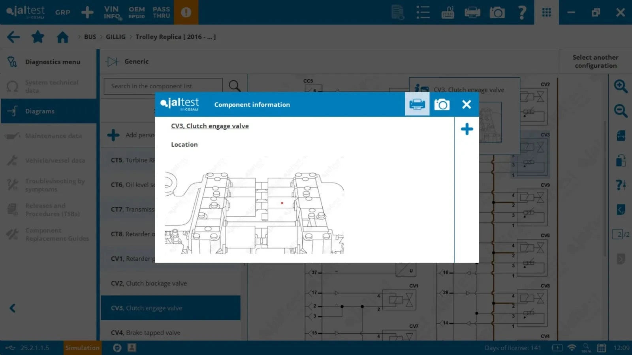This screenshot has height=355, width=632.
Task: Print the component information dialog
Action: pyautogui.click(x=417, y=105)
